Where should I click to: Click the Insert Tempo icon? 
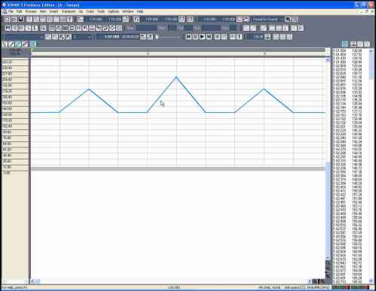[x=353, y=44]
